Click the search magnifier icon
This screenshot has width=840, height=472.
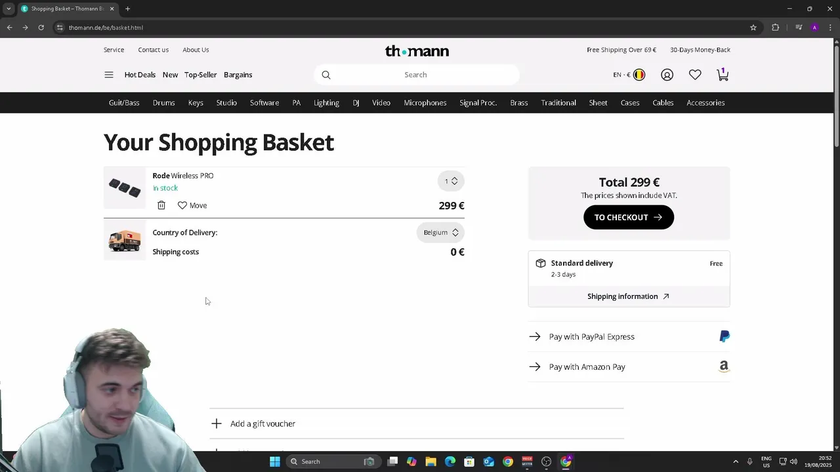326,75
